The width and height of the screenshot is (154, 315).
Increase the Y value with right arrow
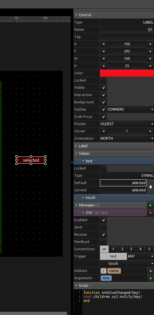[x=151, y=51]
